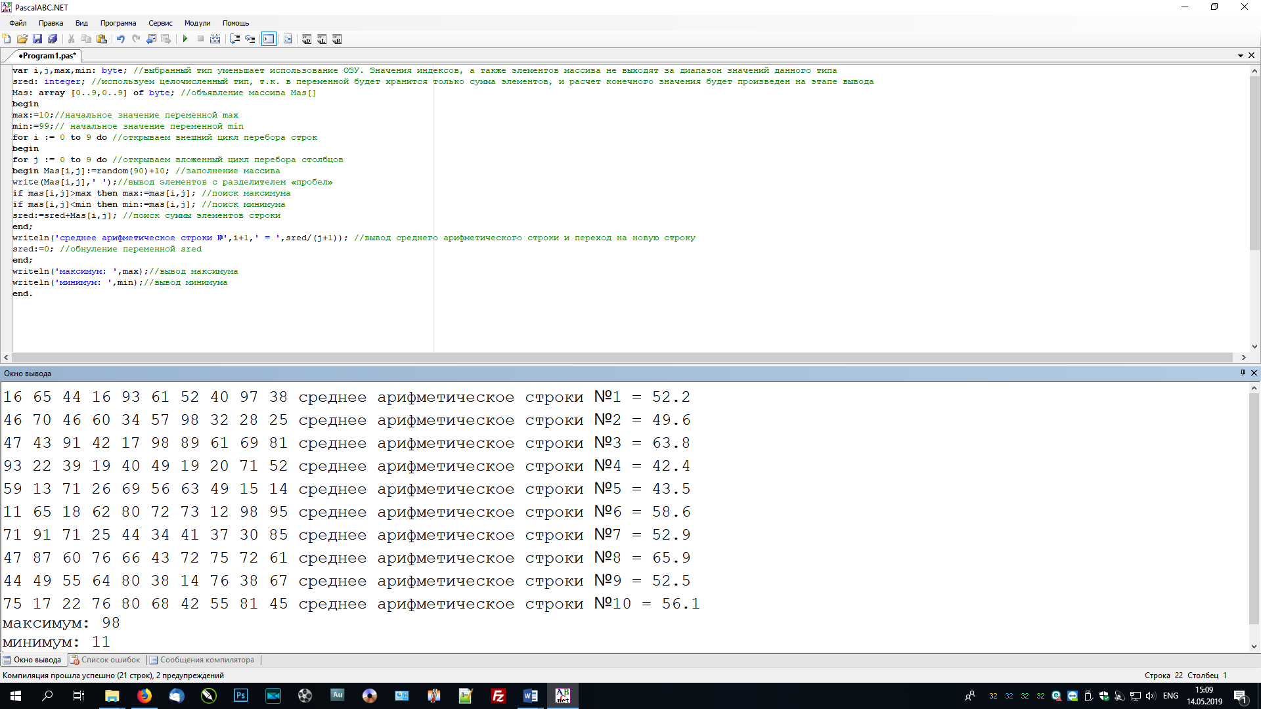Undo the last edit

(x=121, y=39)
